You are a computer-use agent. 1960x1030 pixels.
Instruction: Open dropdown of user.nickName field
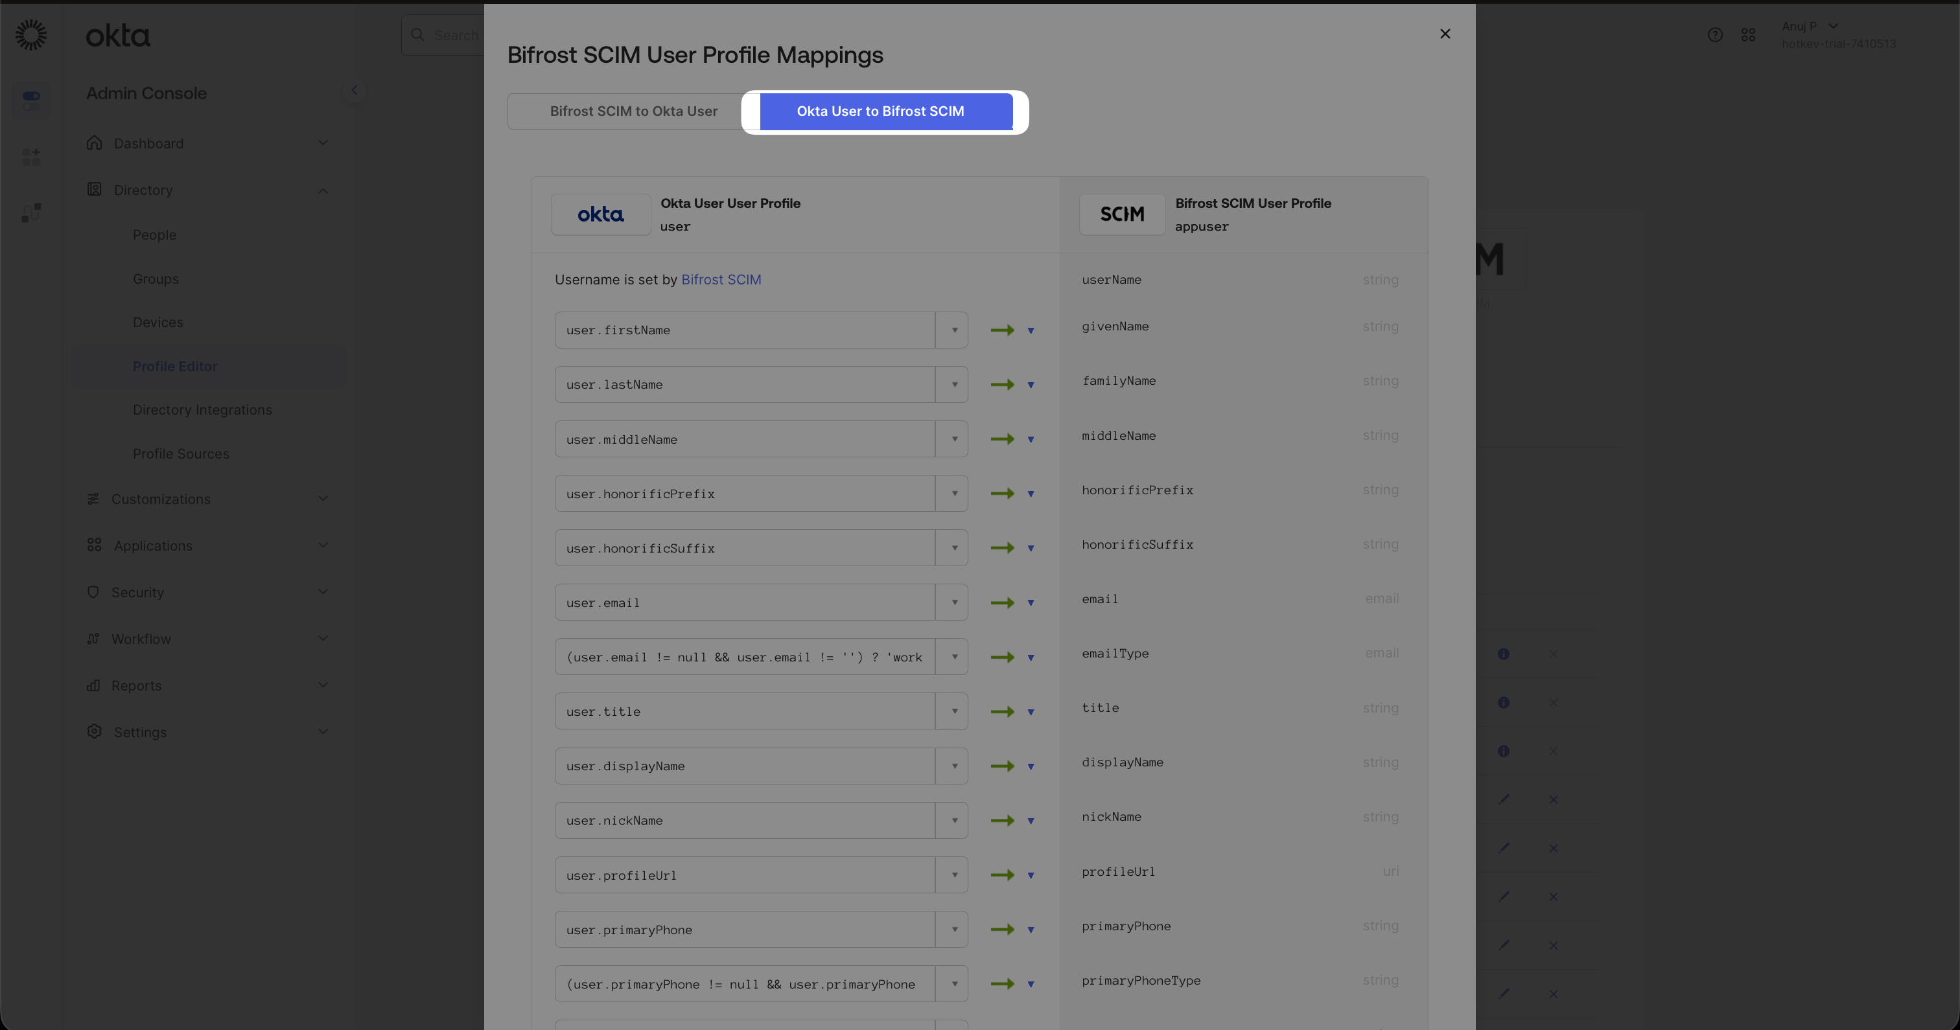[952, 820]
